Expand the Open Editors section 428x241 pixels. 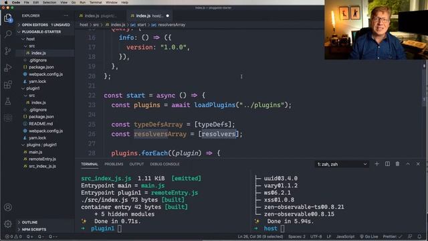click(x=45, y=25)
